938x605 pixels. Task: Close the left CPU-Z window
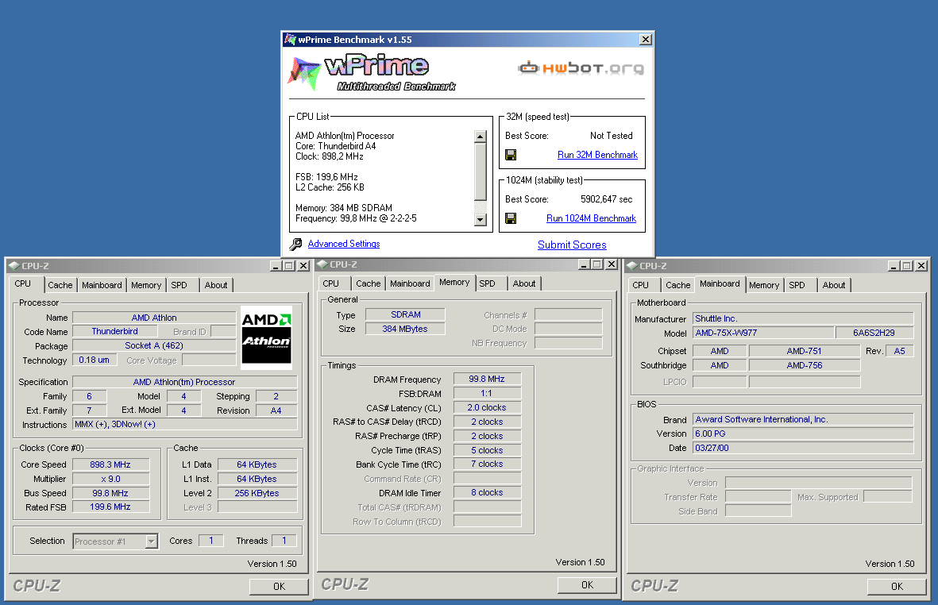click(304, 266)
